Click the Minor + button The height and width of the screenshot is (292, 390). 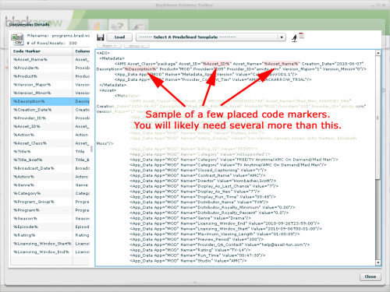pyautogui.click(x=136, y=46)
